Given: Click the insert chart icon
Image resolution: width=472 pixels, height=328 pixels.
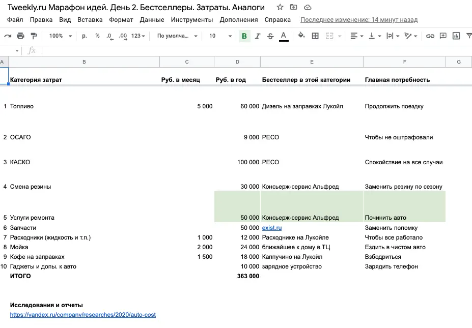Looking at the screenshot, I should [x=456, y=36].
